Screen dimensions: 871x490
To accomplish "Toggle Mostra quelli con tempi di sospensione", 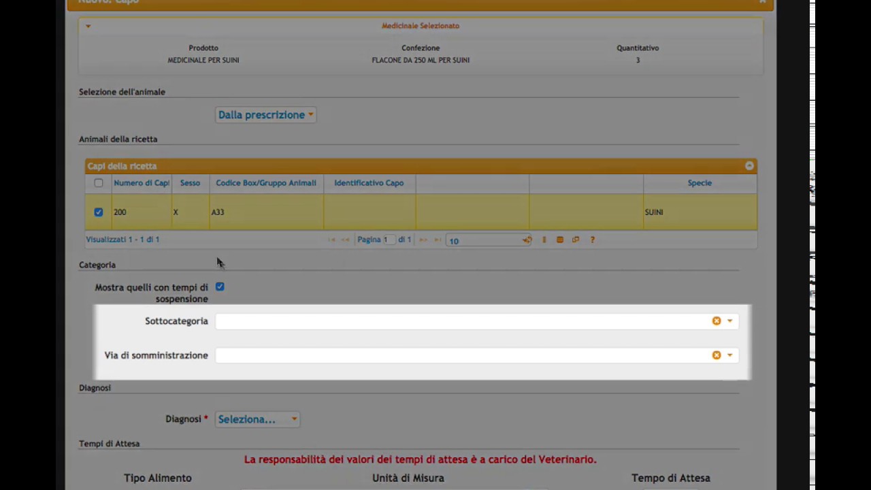I will tap(220, 287).
